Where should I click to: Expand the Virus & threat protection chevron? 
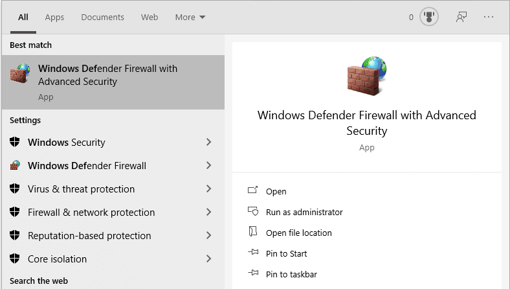pyautogui.click(x=209, y=189)
